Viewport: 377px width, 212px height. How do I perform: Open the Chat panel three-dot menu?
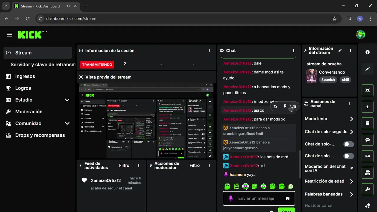click(x=294, y=51)
